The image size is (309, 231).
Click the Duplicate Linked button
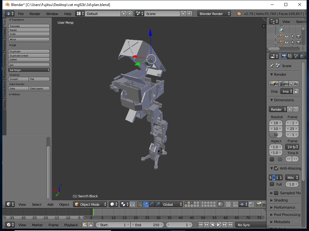pos(29,56)
